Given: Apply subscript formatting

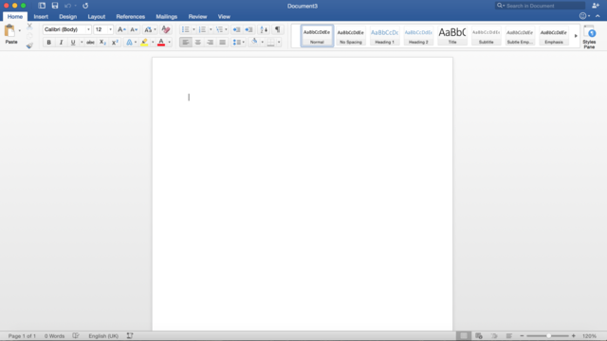Looking at the screenshot, I should [x=102, y=42].
